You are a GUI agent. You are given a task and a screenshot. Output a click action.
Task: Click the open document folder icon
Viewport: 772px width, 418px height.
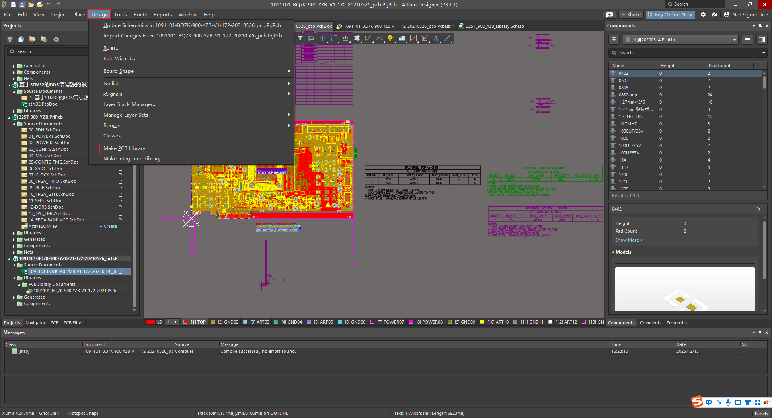pos(31,4)
